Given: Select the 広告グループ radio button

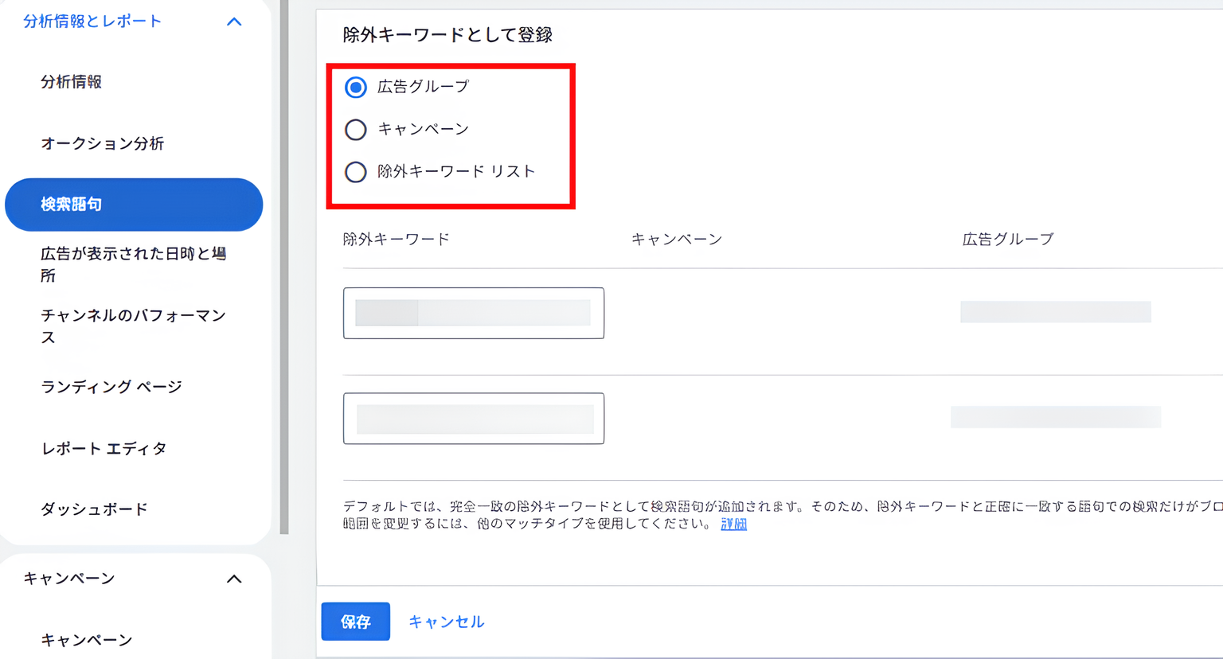Looking at the screenshot, I should click(x=356, y=88).
